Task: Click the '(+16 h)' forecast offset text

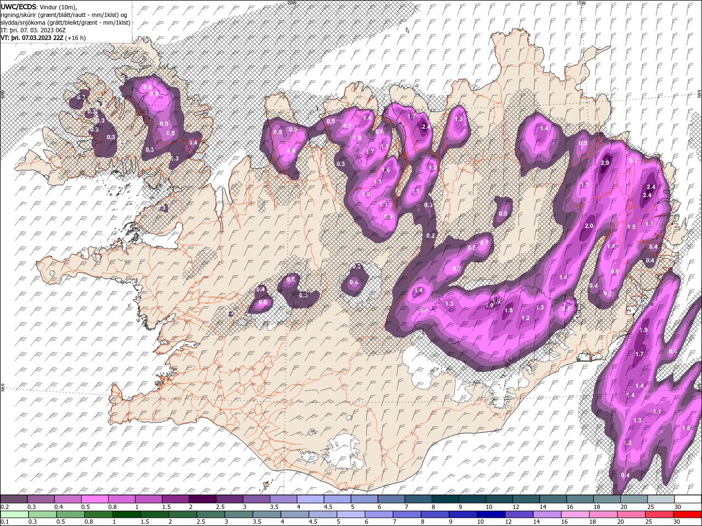Action: (x=76, y=38)
